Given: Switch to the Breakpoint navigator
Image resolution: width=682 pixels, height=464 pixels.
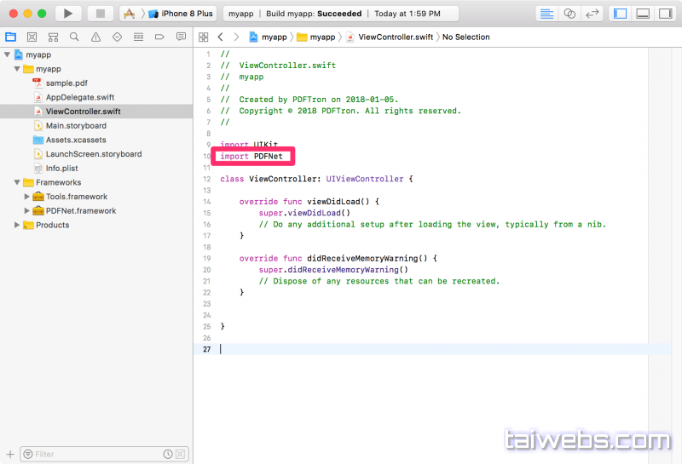Looking at the screenshot, I should click(x=159, y=37).
